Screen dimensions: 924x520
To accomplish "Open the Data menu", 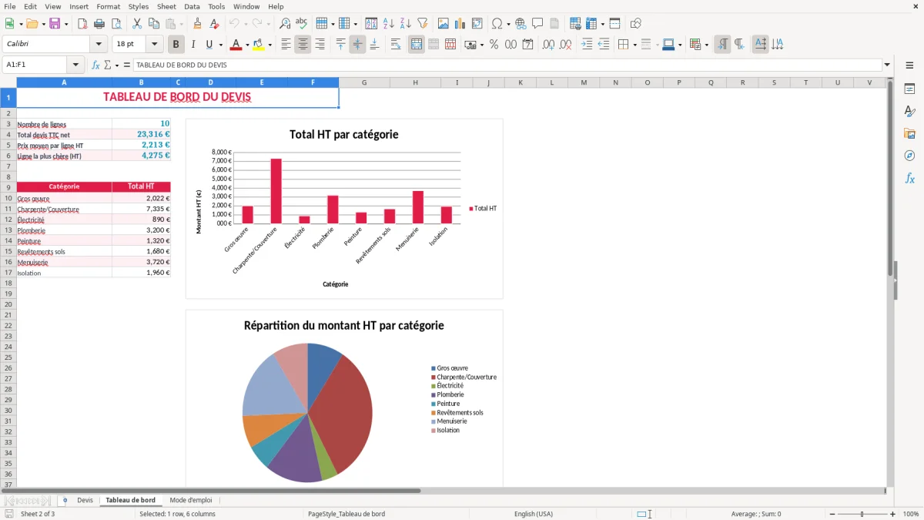I will [192, 6].
